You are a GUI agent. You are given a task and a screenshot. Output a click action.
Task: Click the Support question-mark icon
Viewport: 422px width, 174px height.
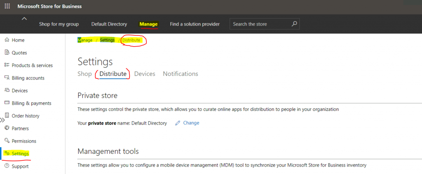tap(7, 166)
